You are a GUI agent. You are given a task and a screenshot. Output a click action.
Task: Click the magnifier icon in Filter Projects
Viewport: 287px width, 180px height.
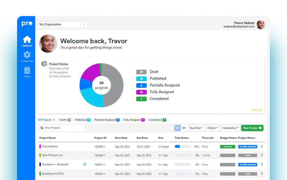[x=42, y=128]
